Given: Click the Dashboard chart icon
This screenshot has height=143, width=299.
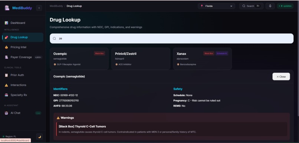Looking at the screenshot, I should [x=6, y=23].
